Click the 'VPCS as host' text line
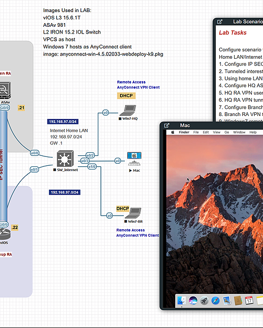Screen dimensions: 263x328 click(x=59, y=39)
